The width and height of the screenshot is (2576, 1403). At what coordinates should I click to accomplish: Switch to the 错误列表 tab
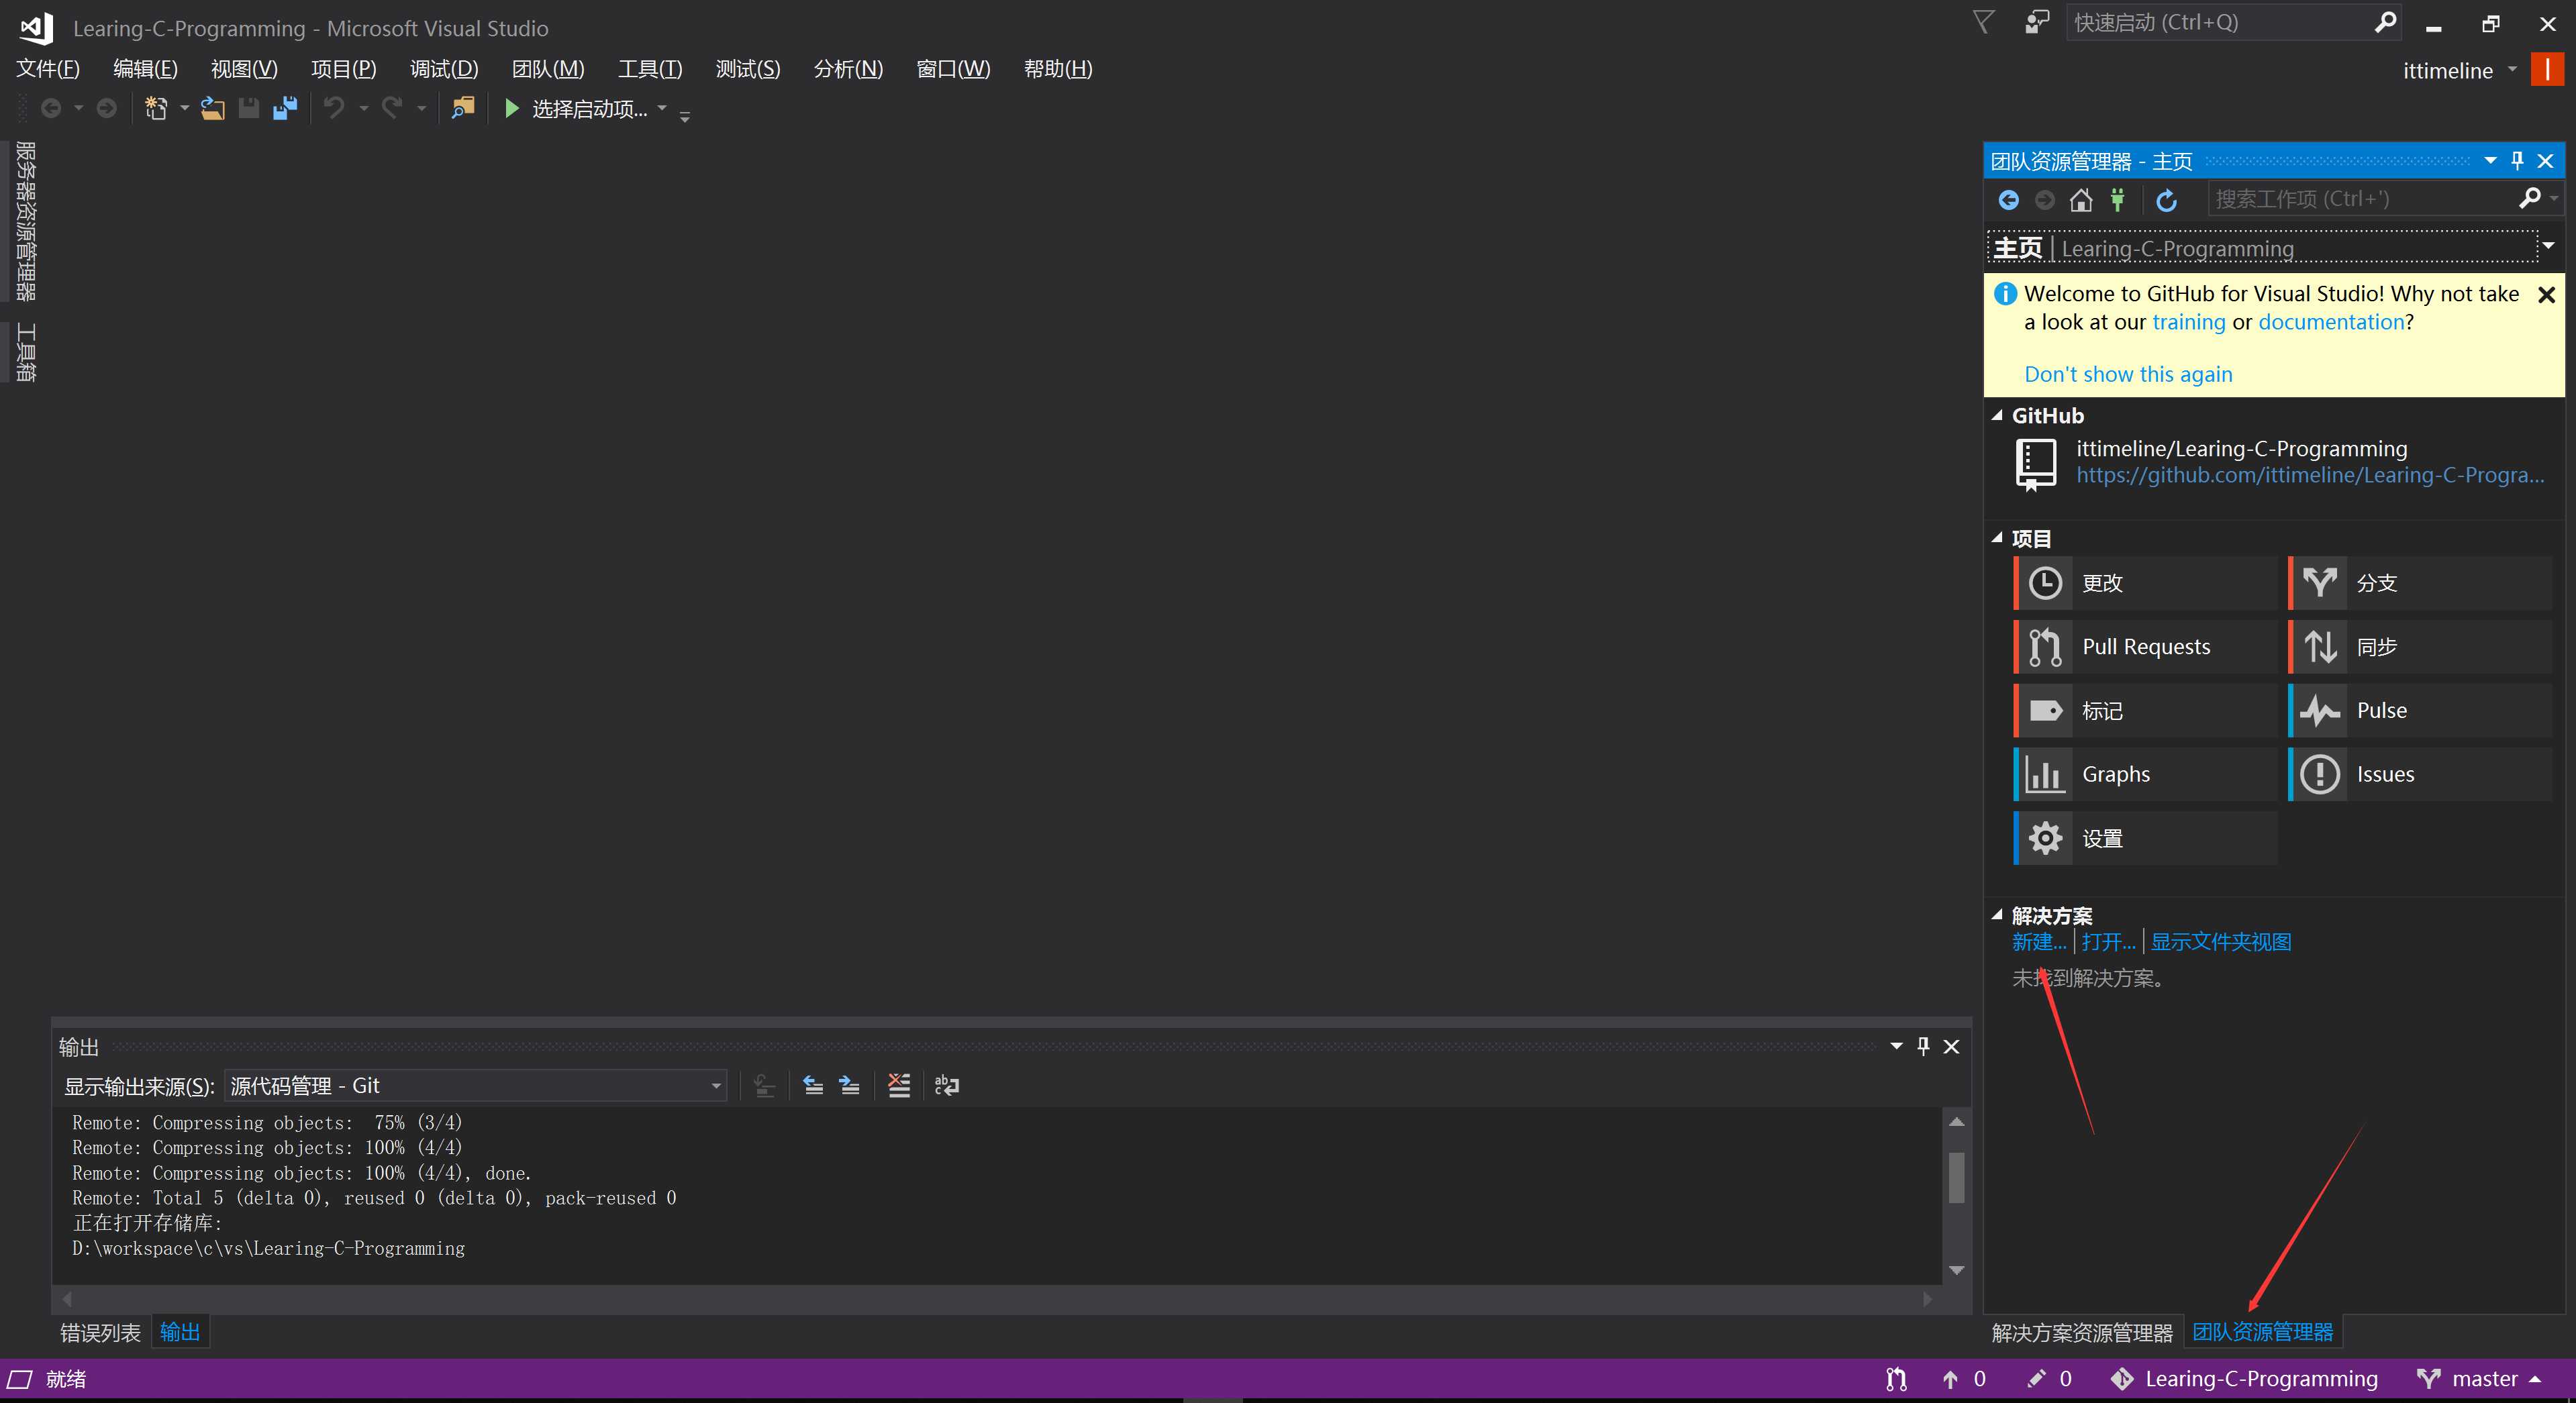pyautogui.click(x=100, y=1333)
